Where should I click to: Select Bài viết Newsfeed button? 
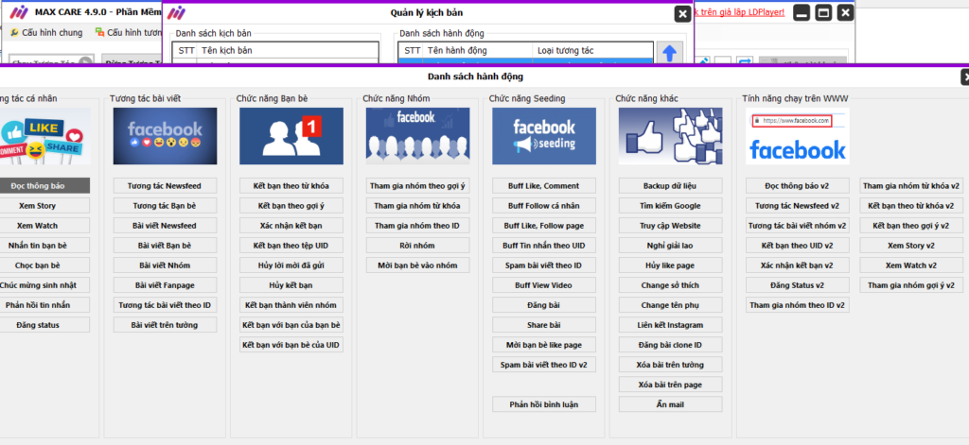coord(165,225)
